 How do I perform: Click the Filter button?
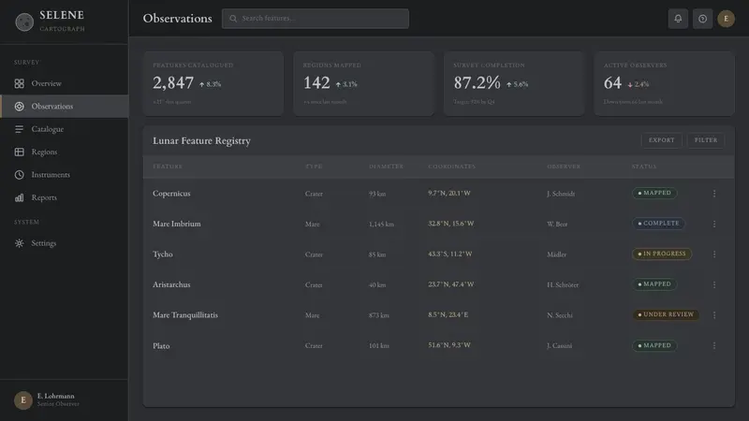(706, 140)
